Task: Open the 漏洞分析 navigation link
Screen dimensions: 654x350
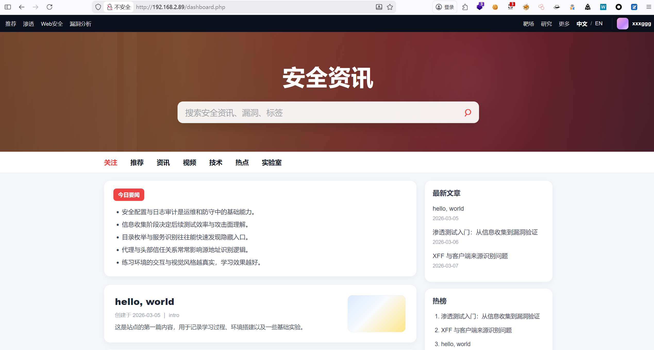Action: click(80, 24)
